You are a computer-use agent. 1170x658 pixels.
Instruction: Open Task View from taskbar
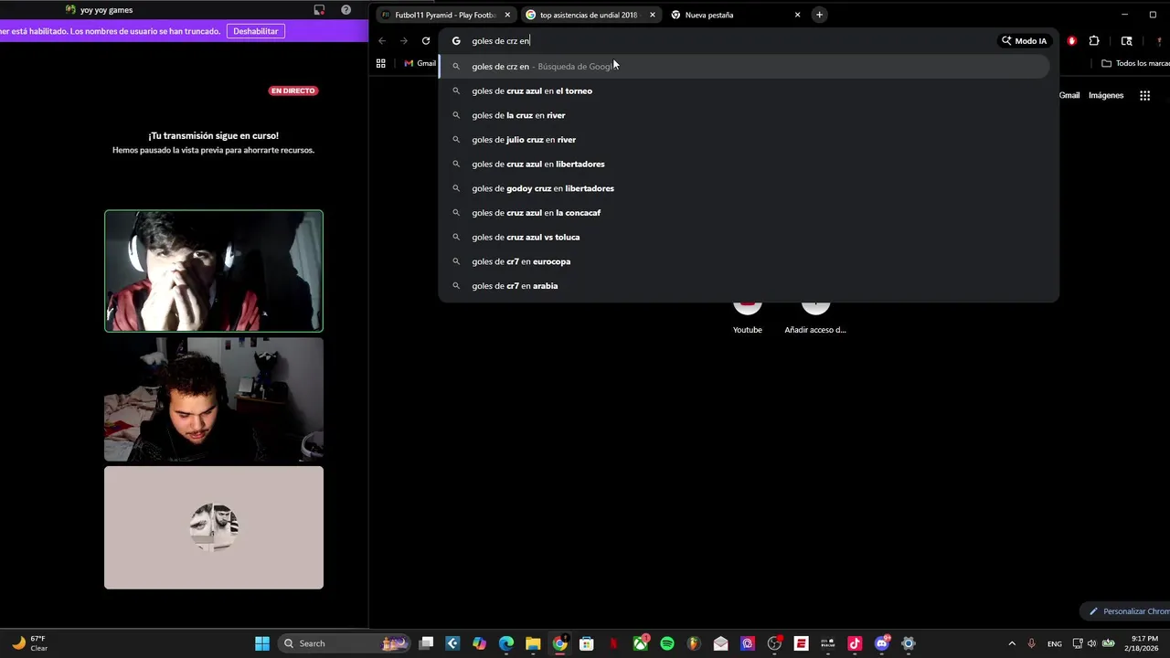(x=426, y=643)
